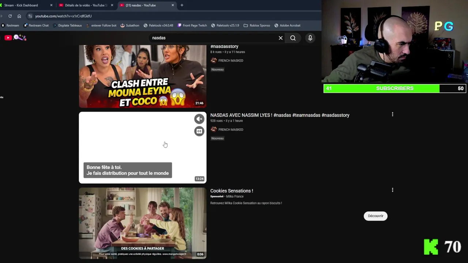Viewport: 468px width, 263px height.
Task: Open the Displate Tableaux bookmark
Action: (x=67, y=26)
